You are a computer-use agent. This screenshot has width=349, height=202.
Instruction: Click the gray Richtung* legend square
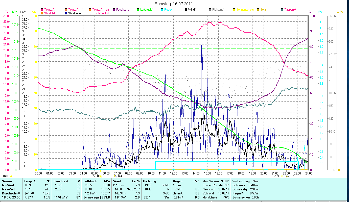210,10
